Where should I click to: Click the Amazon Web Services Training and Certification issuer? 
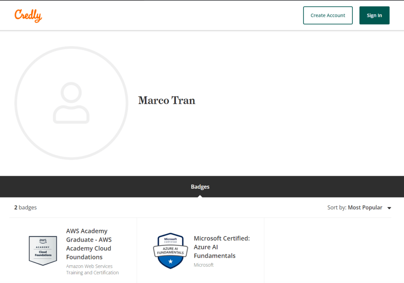pos(92,269)
